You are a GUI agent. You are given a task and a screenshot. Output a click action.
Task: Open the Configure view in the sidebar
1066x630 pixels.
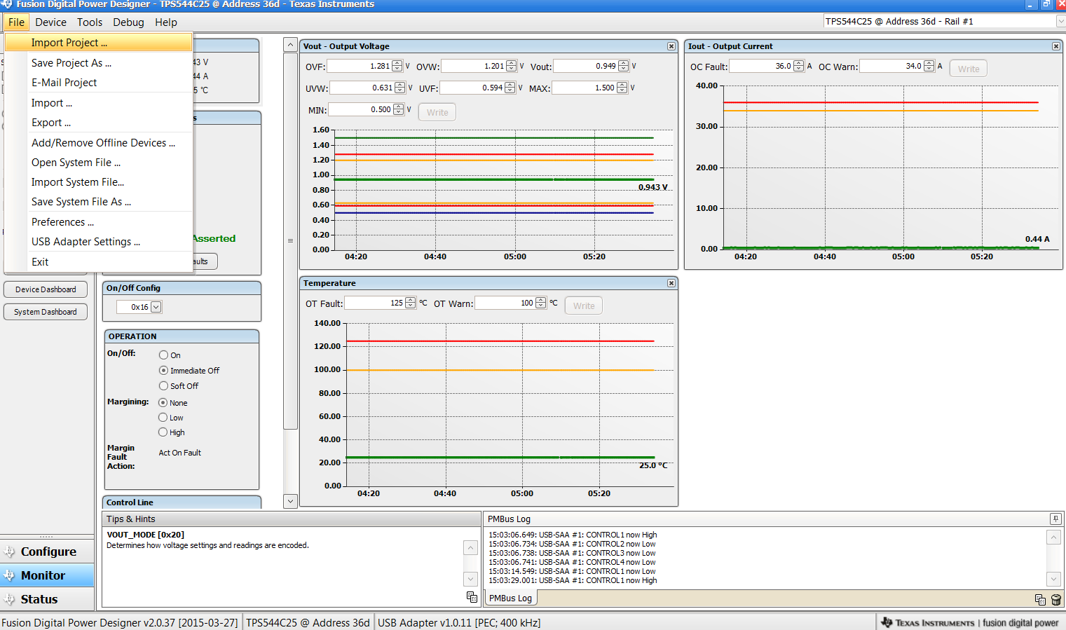47,552
